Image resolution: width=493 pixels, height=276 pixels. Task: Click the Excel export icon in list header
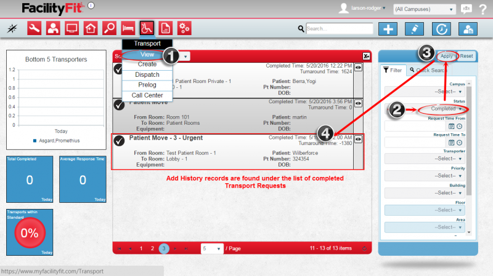pos(366,56)
